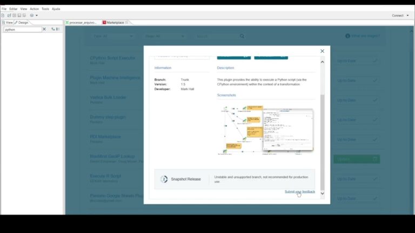
Task: Click the magnifier search icon in Marketplace
Action: coord(242,36)
